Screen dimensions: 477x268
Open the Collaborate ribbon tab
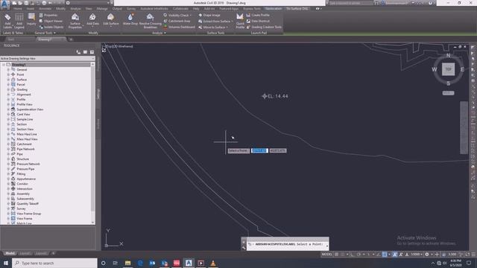click(180, 9)
